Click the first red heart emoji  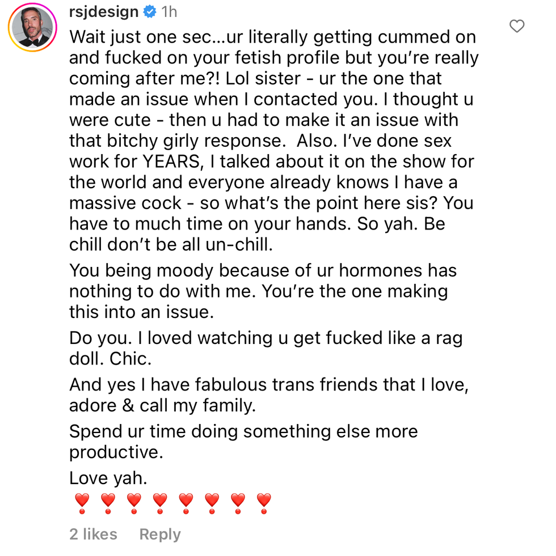[82, 503]
